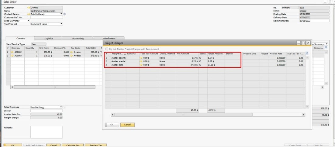Click up arrow of Freight Charges vertical scrollbar
The image size is (335, 147).
pyautogui.click(x=307, y=58)
